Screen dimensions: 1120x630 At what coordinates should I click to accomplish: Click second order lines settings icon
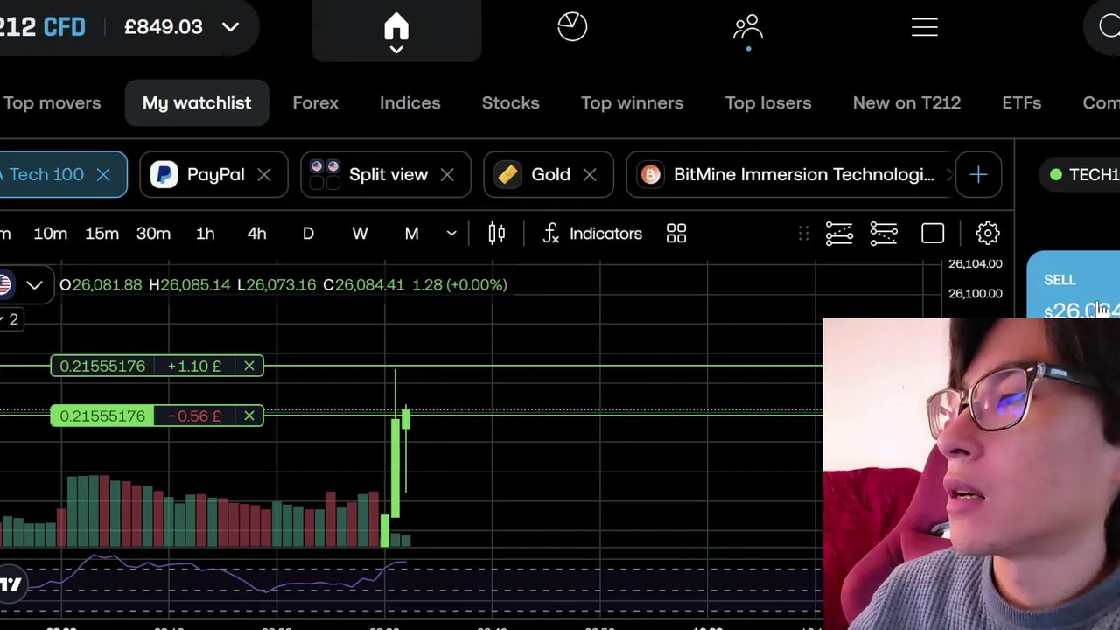[x=884, y=234]
